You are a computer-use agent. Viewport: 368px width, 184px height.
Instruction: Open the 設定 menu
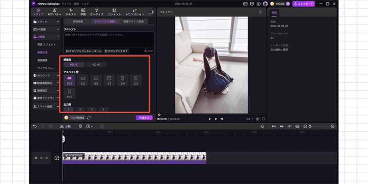76,4
